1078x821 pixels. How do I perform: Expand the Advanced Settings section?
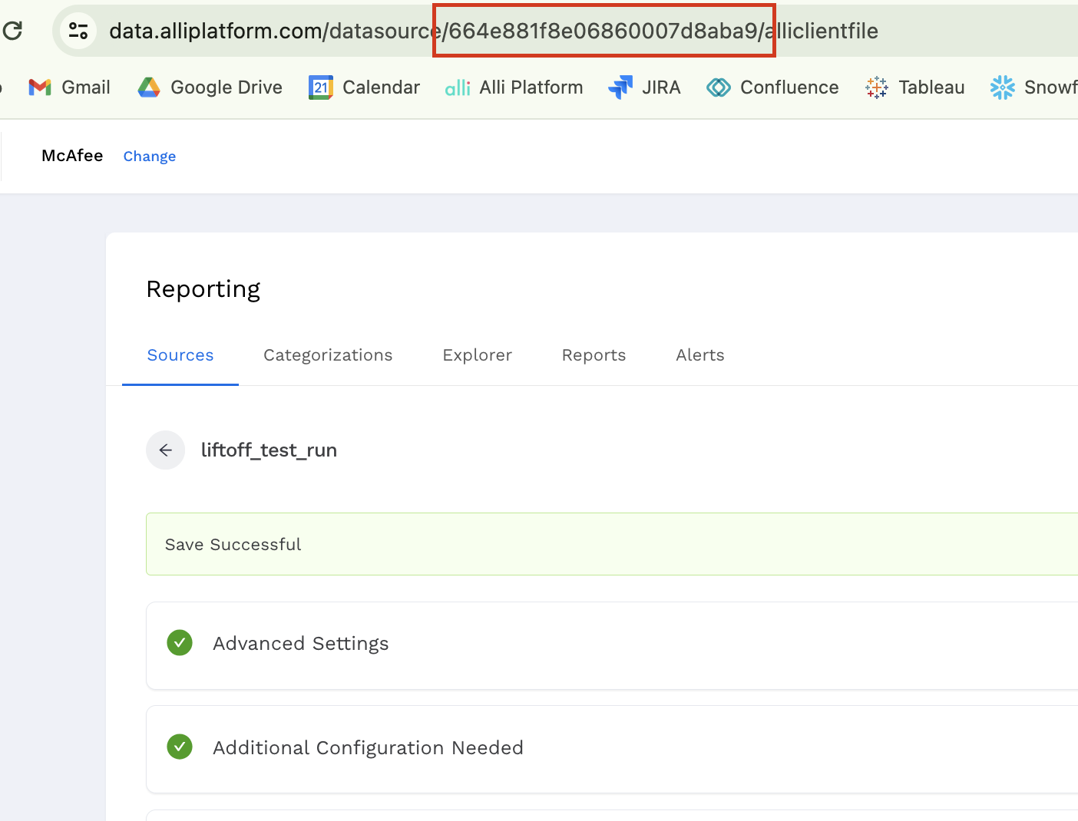[x=612, y=645]
